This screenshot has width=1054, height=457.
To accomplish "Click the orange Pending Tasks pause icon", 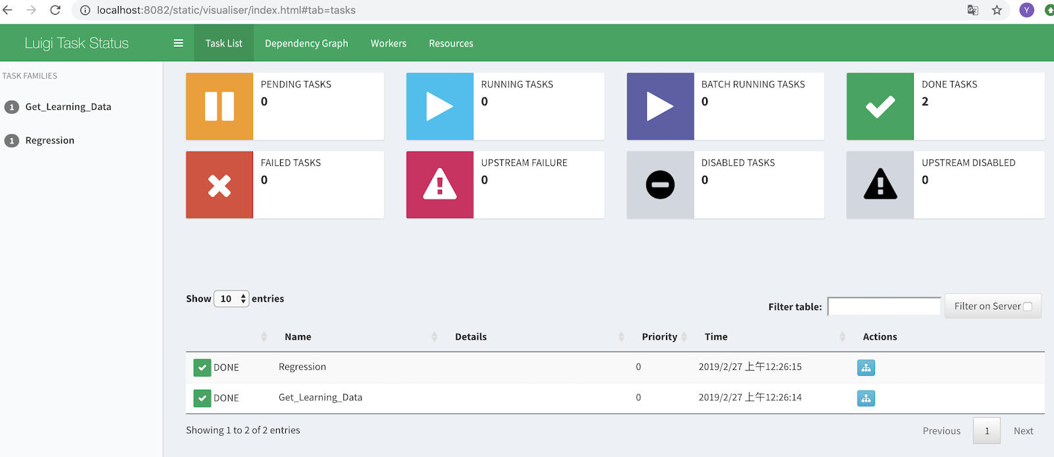I will coord(219,106).
